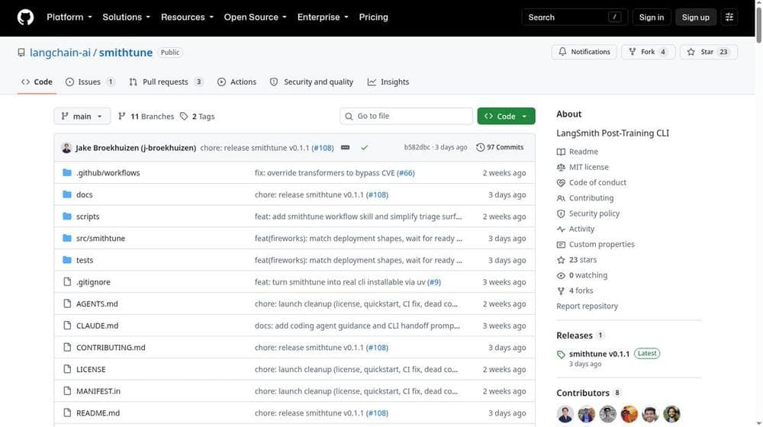Focus the header Search field
Screen dimensions: 763x427
pos(575,17)
